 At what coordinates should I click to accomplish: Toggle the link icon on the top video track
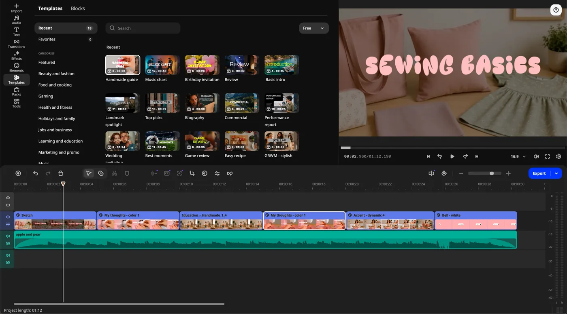coord(8,205)
